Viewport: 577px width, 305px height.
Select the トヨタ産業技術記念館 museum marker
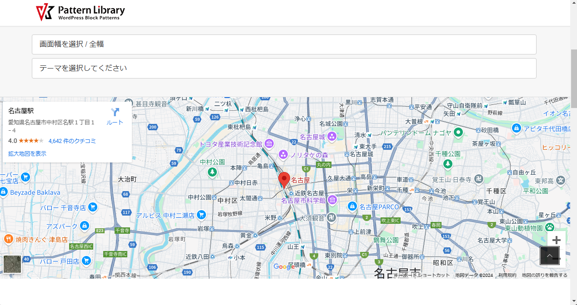coord(269,144)
